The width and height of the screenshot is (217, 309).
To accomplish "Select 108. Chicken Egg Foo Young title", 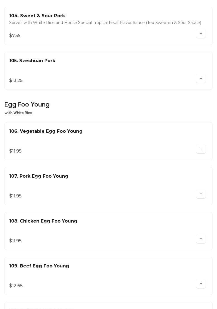I will 43,221.
